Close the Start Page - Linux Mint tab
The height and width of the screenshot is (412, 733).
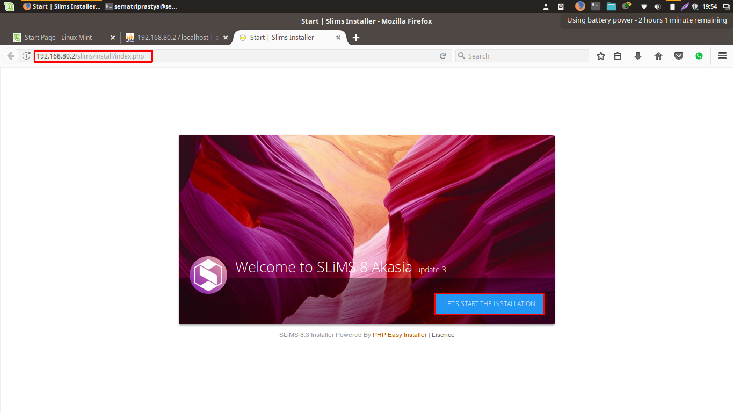pos(113,38)
